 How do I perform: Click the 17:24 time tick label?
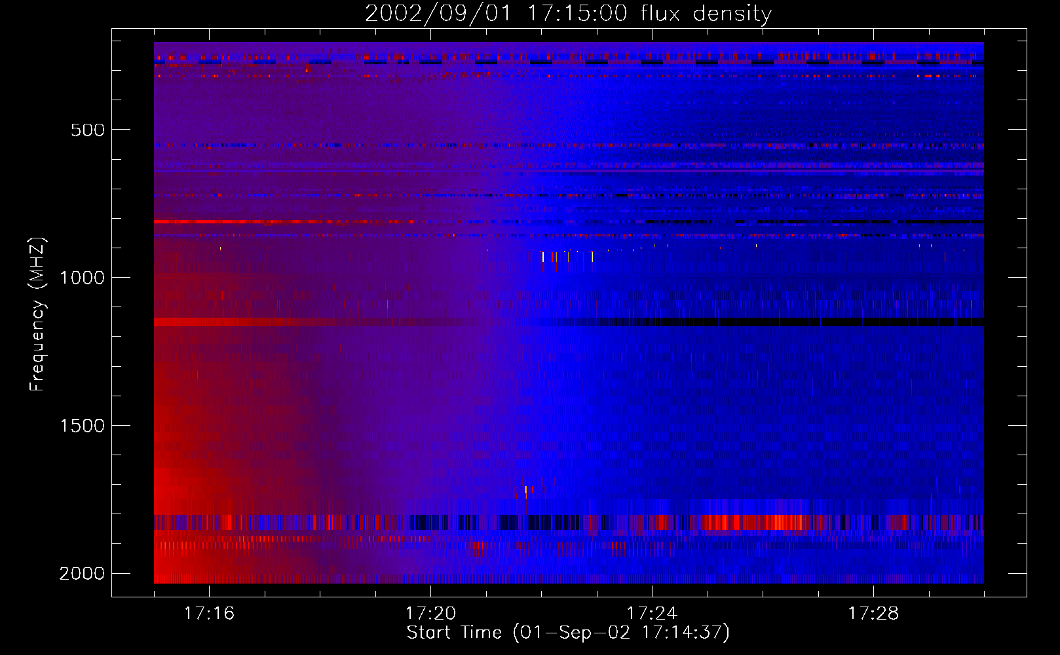point(652,614)
